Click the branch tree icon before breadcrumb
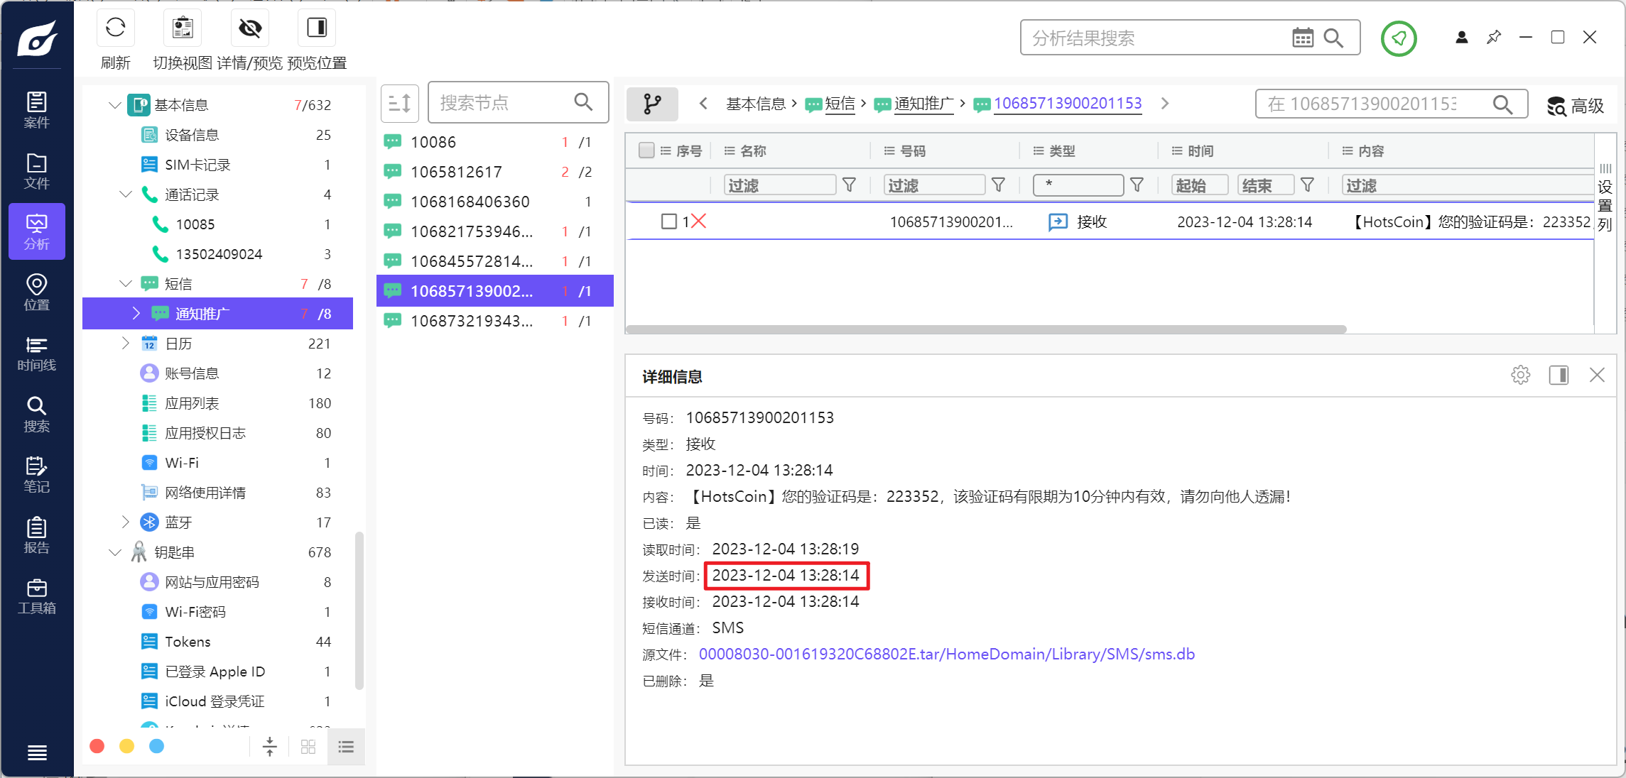The height and width of the screenshot is (778, 1626). [652, 104]
